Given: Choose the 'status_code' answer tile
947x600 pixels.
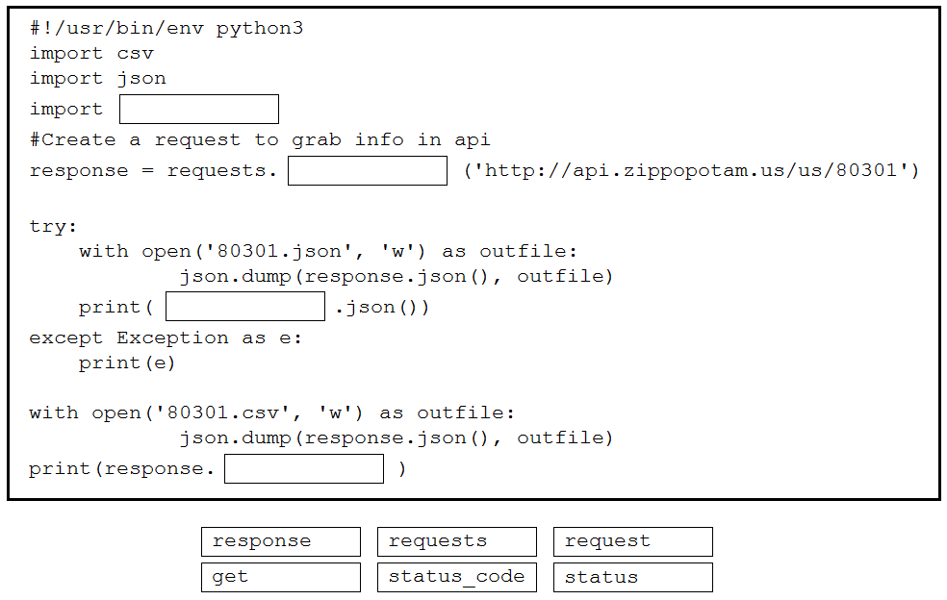Looking at the screenshot, I should tap(457, 577).
